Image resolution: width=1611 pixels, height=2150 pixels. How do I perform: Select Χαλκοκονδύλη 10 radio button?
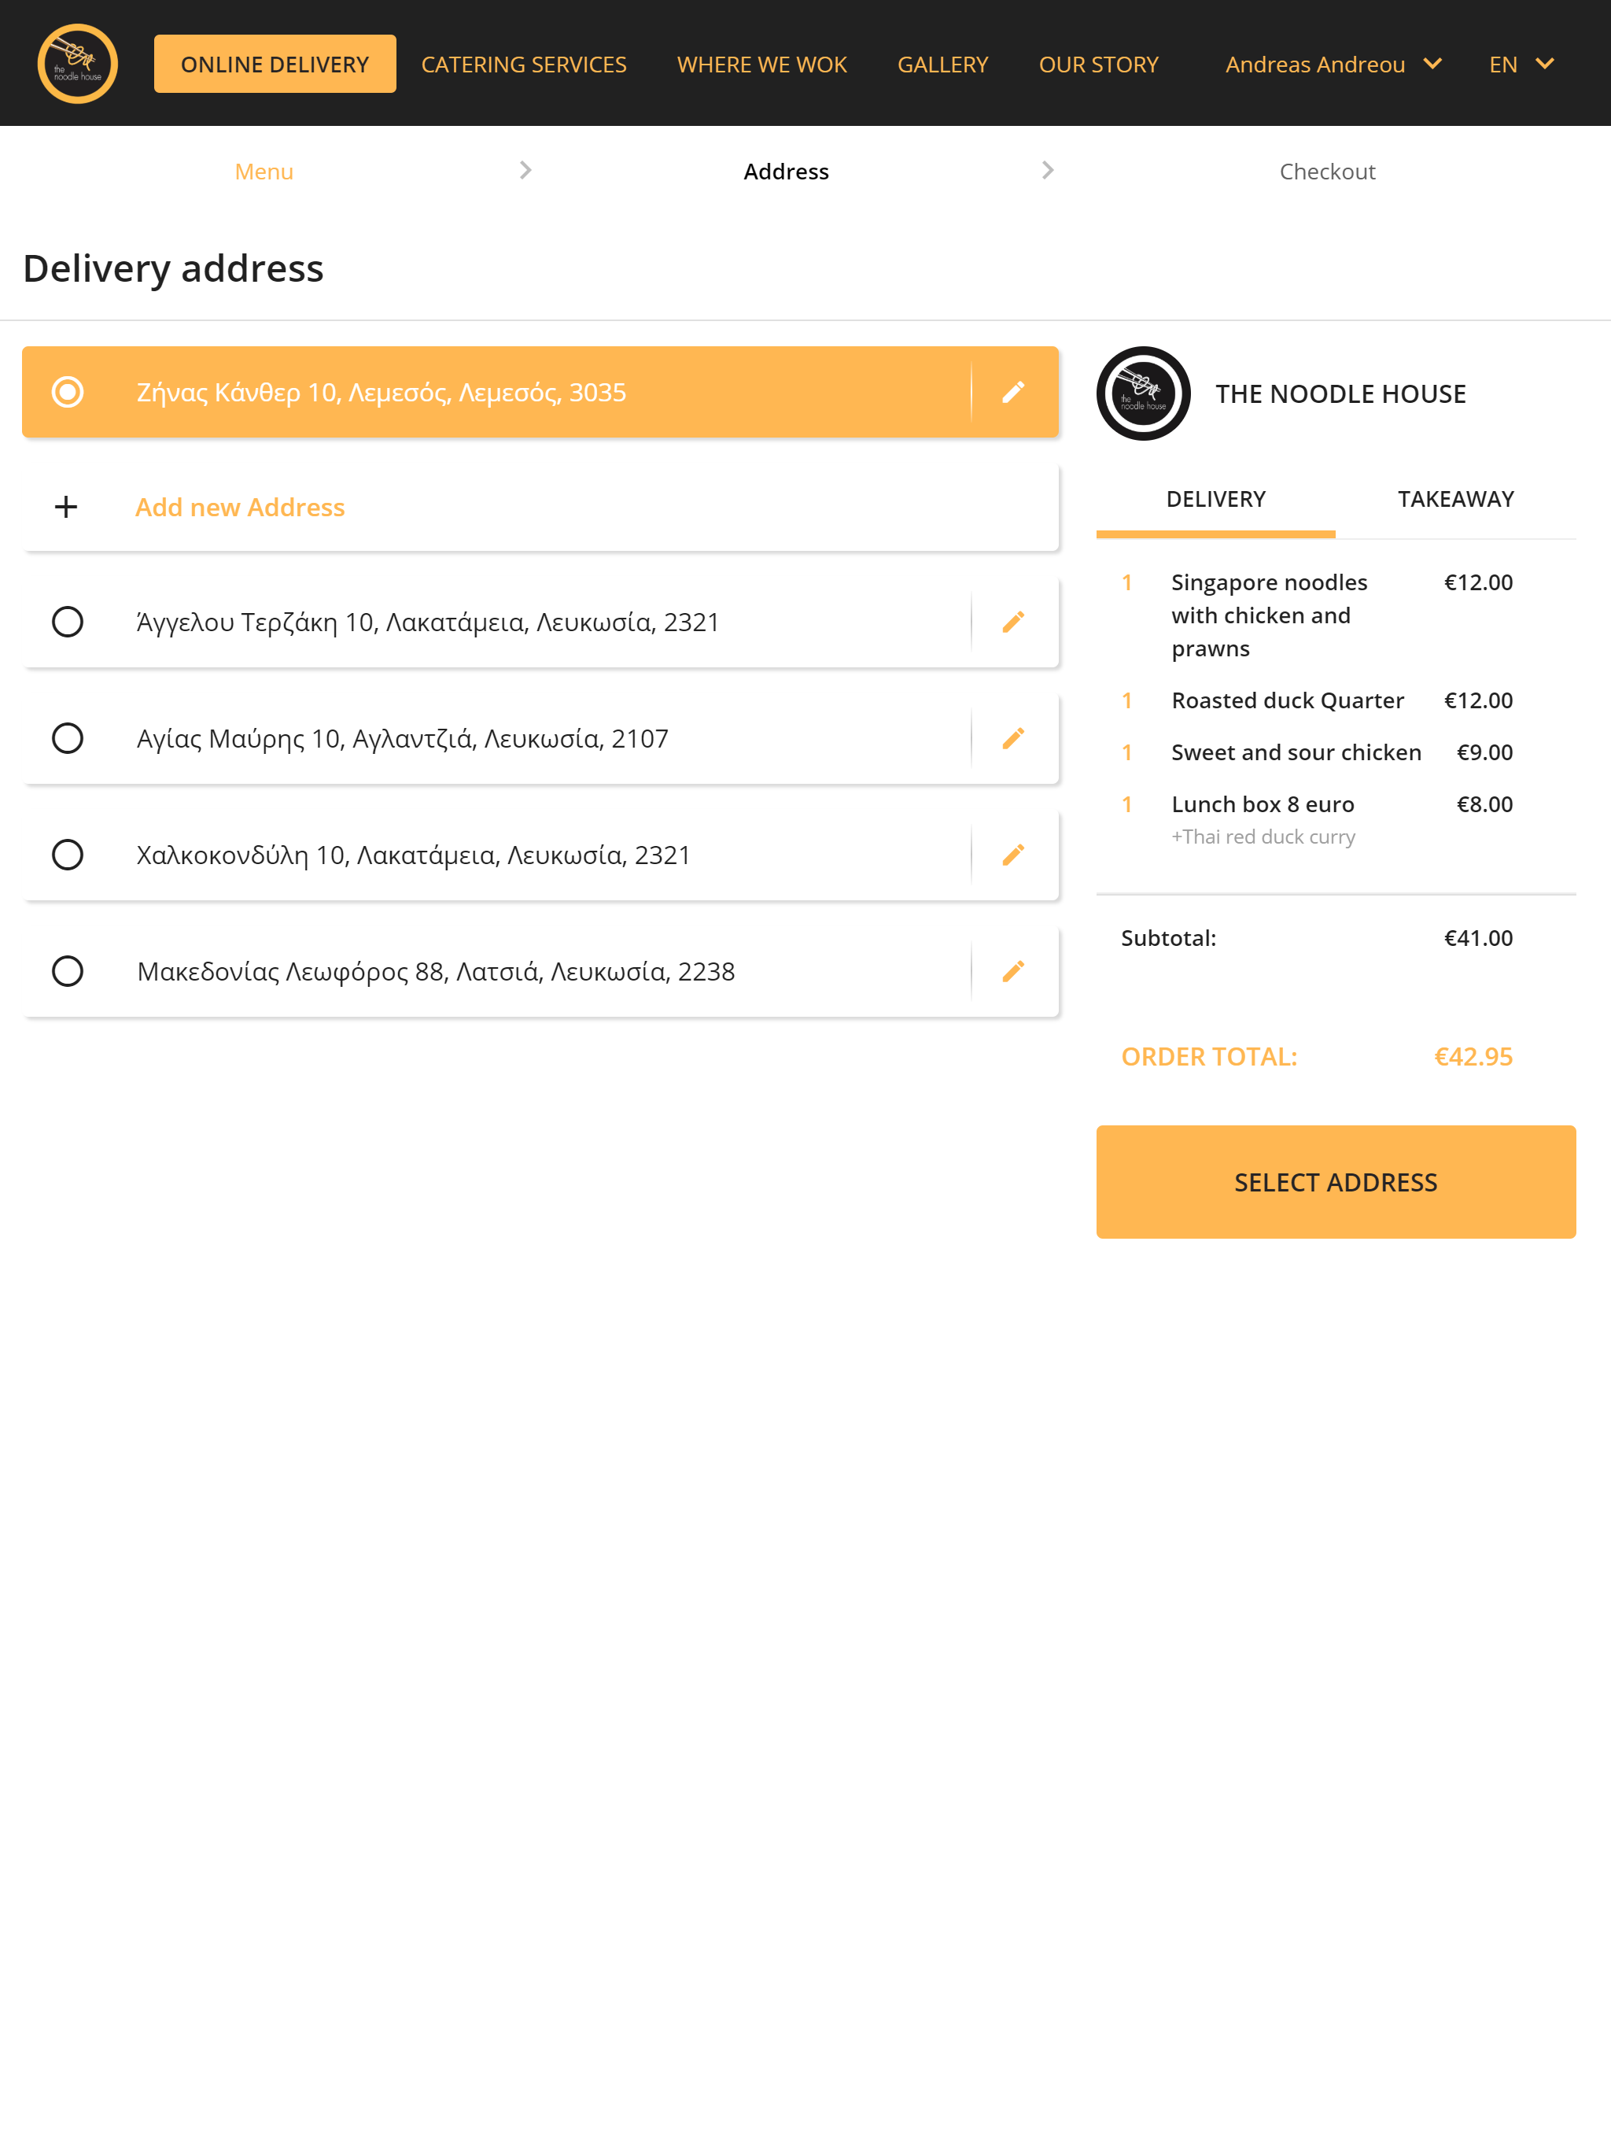coord(67,855)
